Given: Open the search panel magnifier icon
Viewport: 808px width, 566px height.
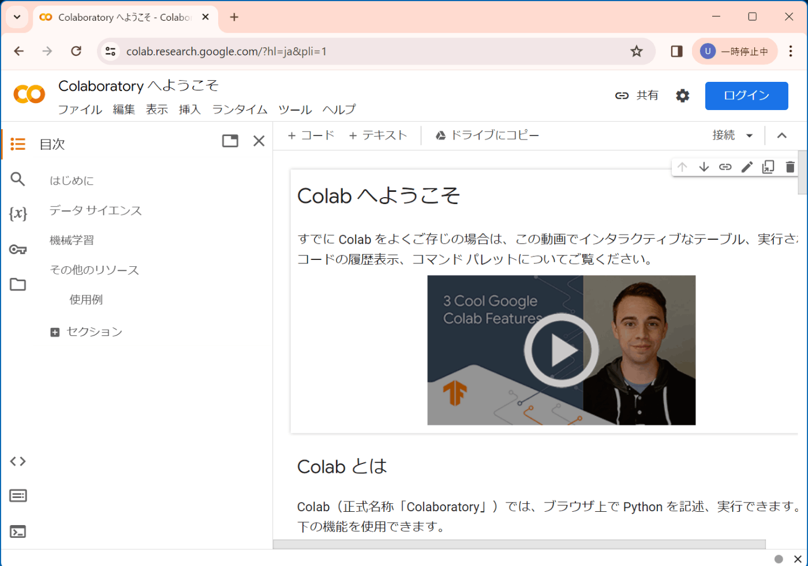Looking at the screenshot, I should pyautogui.click(x=18, y=179).
